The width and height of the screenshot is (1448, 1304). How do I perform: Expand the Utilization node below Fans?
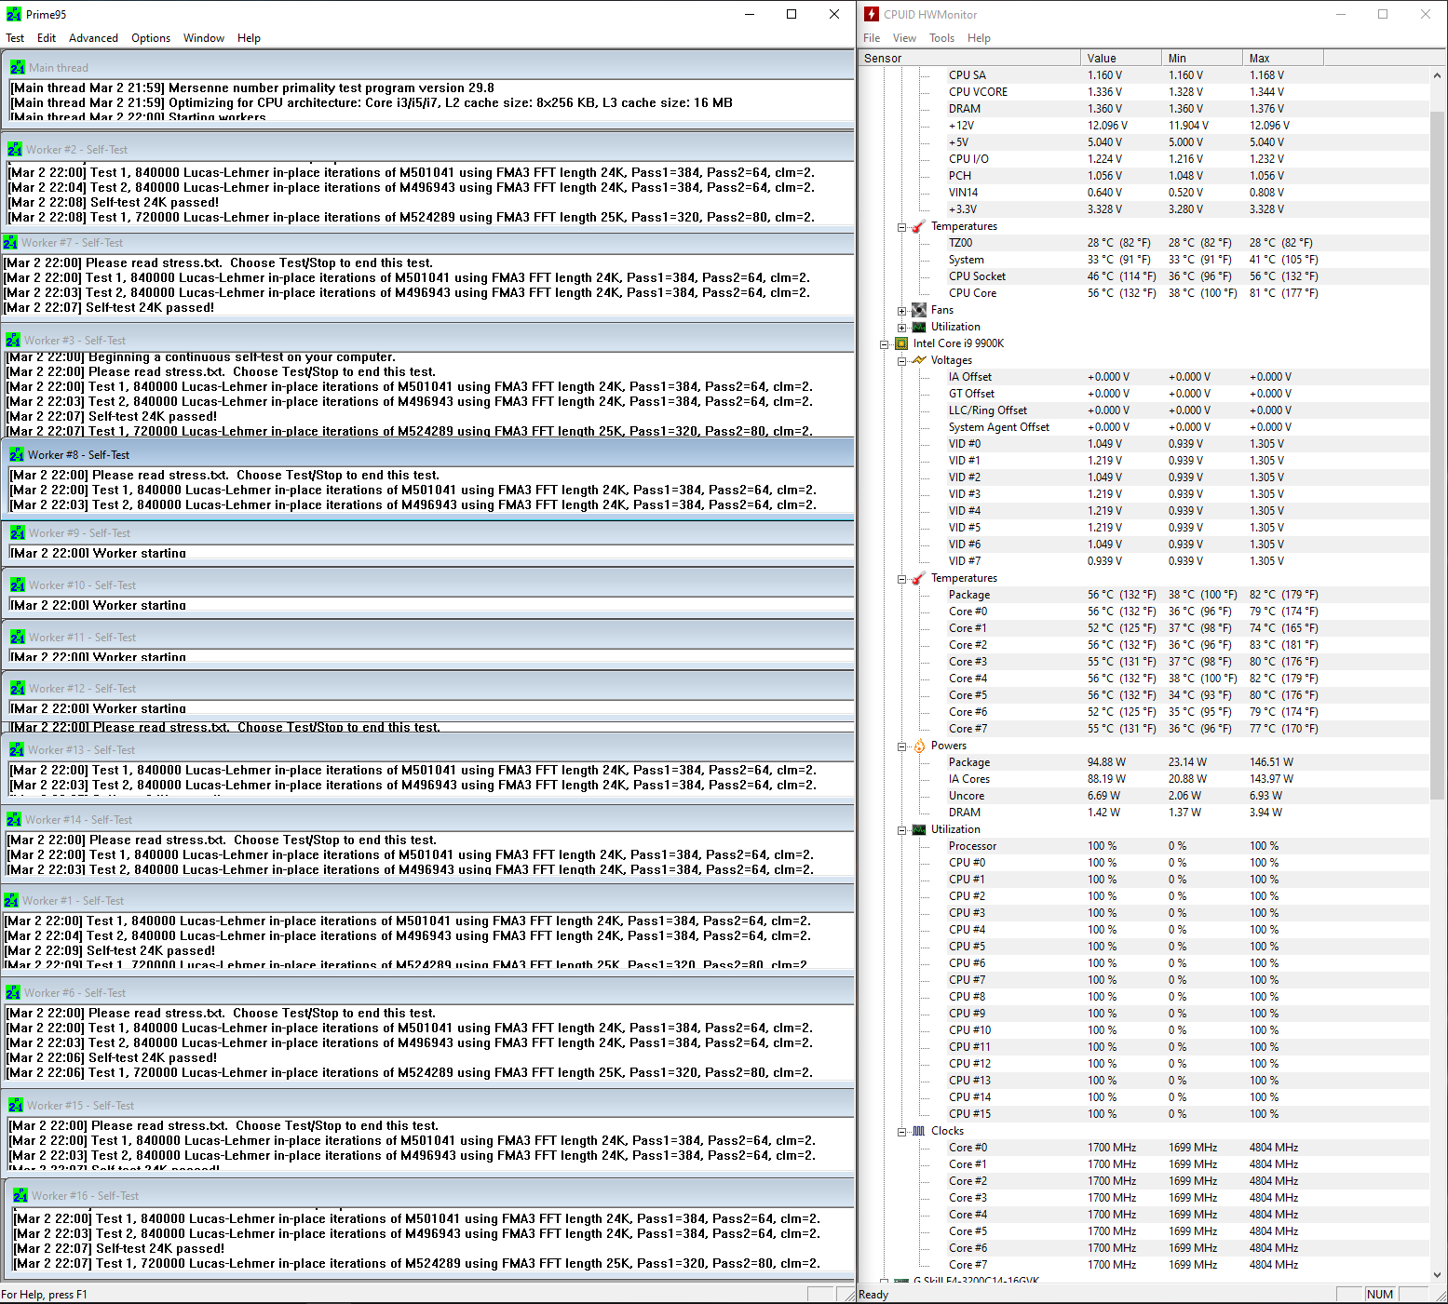(x=901, y=328)
